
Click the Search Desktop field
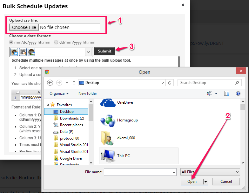[206, 83]
